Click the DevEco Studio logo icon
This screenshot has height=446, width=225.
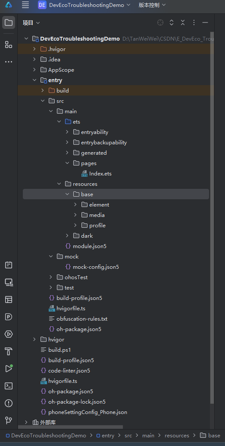coord(9,5)
